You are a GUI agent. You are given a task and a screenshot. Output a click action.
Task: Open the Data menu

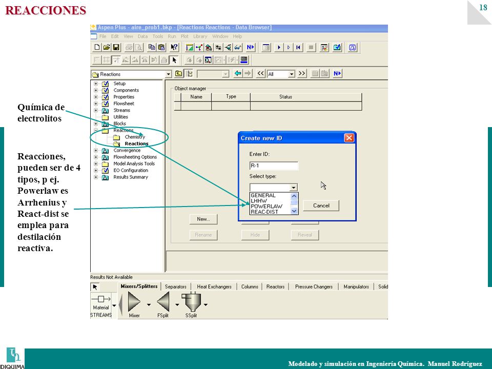coord(142,36)
